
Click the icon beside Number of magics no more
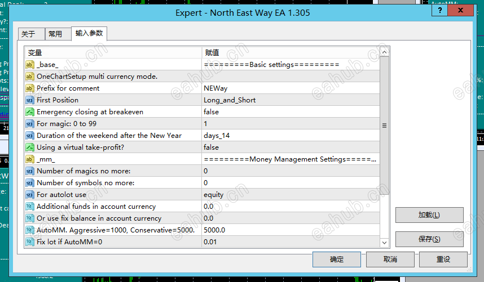pyautogui.click(x=30, y=171)
